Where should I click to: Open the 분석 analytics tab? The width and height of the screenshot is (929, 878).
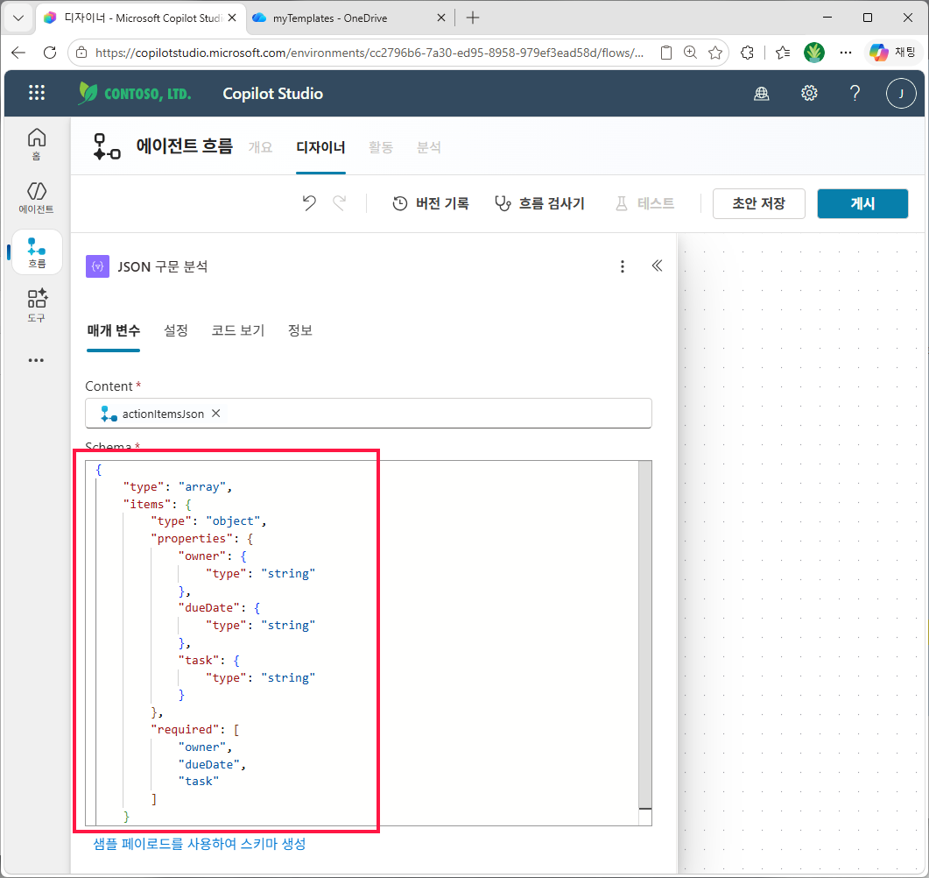pos(428,147)
